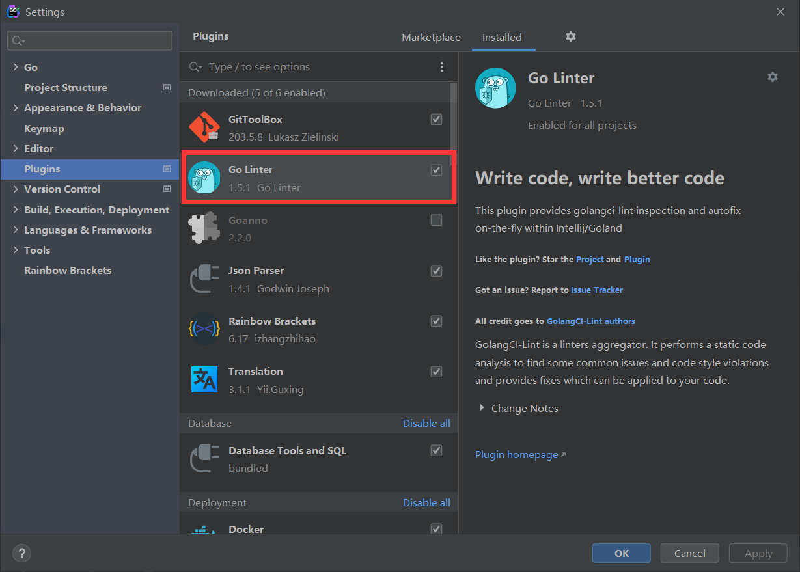Screen dimensions: 800x572
Task: Click the large Go Linter logo in details
Action: click(x=495, y=88)
